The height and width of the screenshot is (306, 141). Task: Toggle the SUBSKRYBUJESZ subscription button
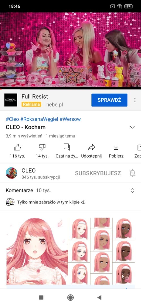point(98,173)
